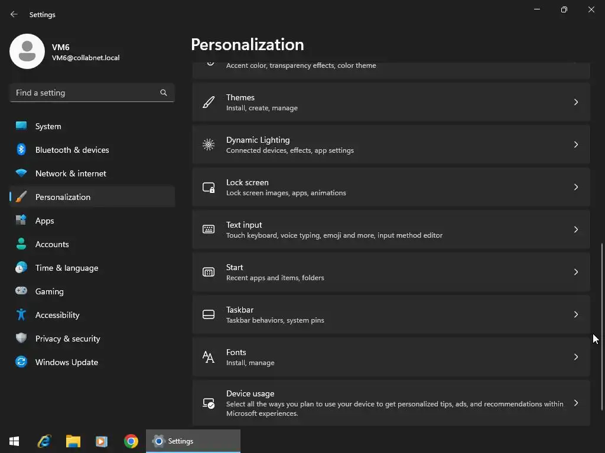Image resolution: width=605 pixels, height=453 pixels.
Task: Click the Device usage icon
Action: [209, 403]
